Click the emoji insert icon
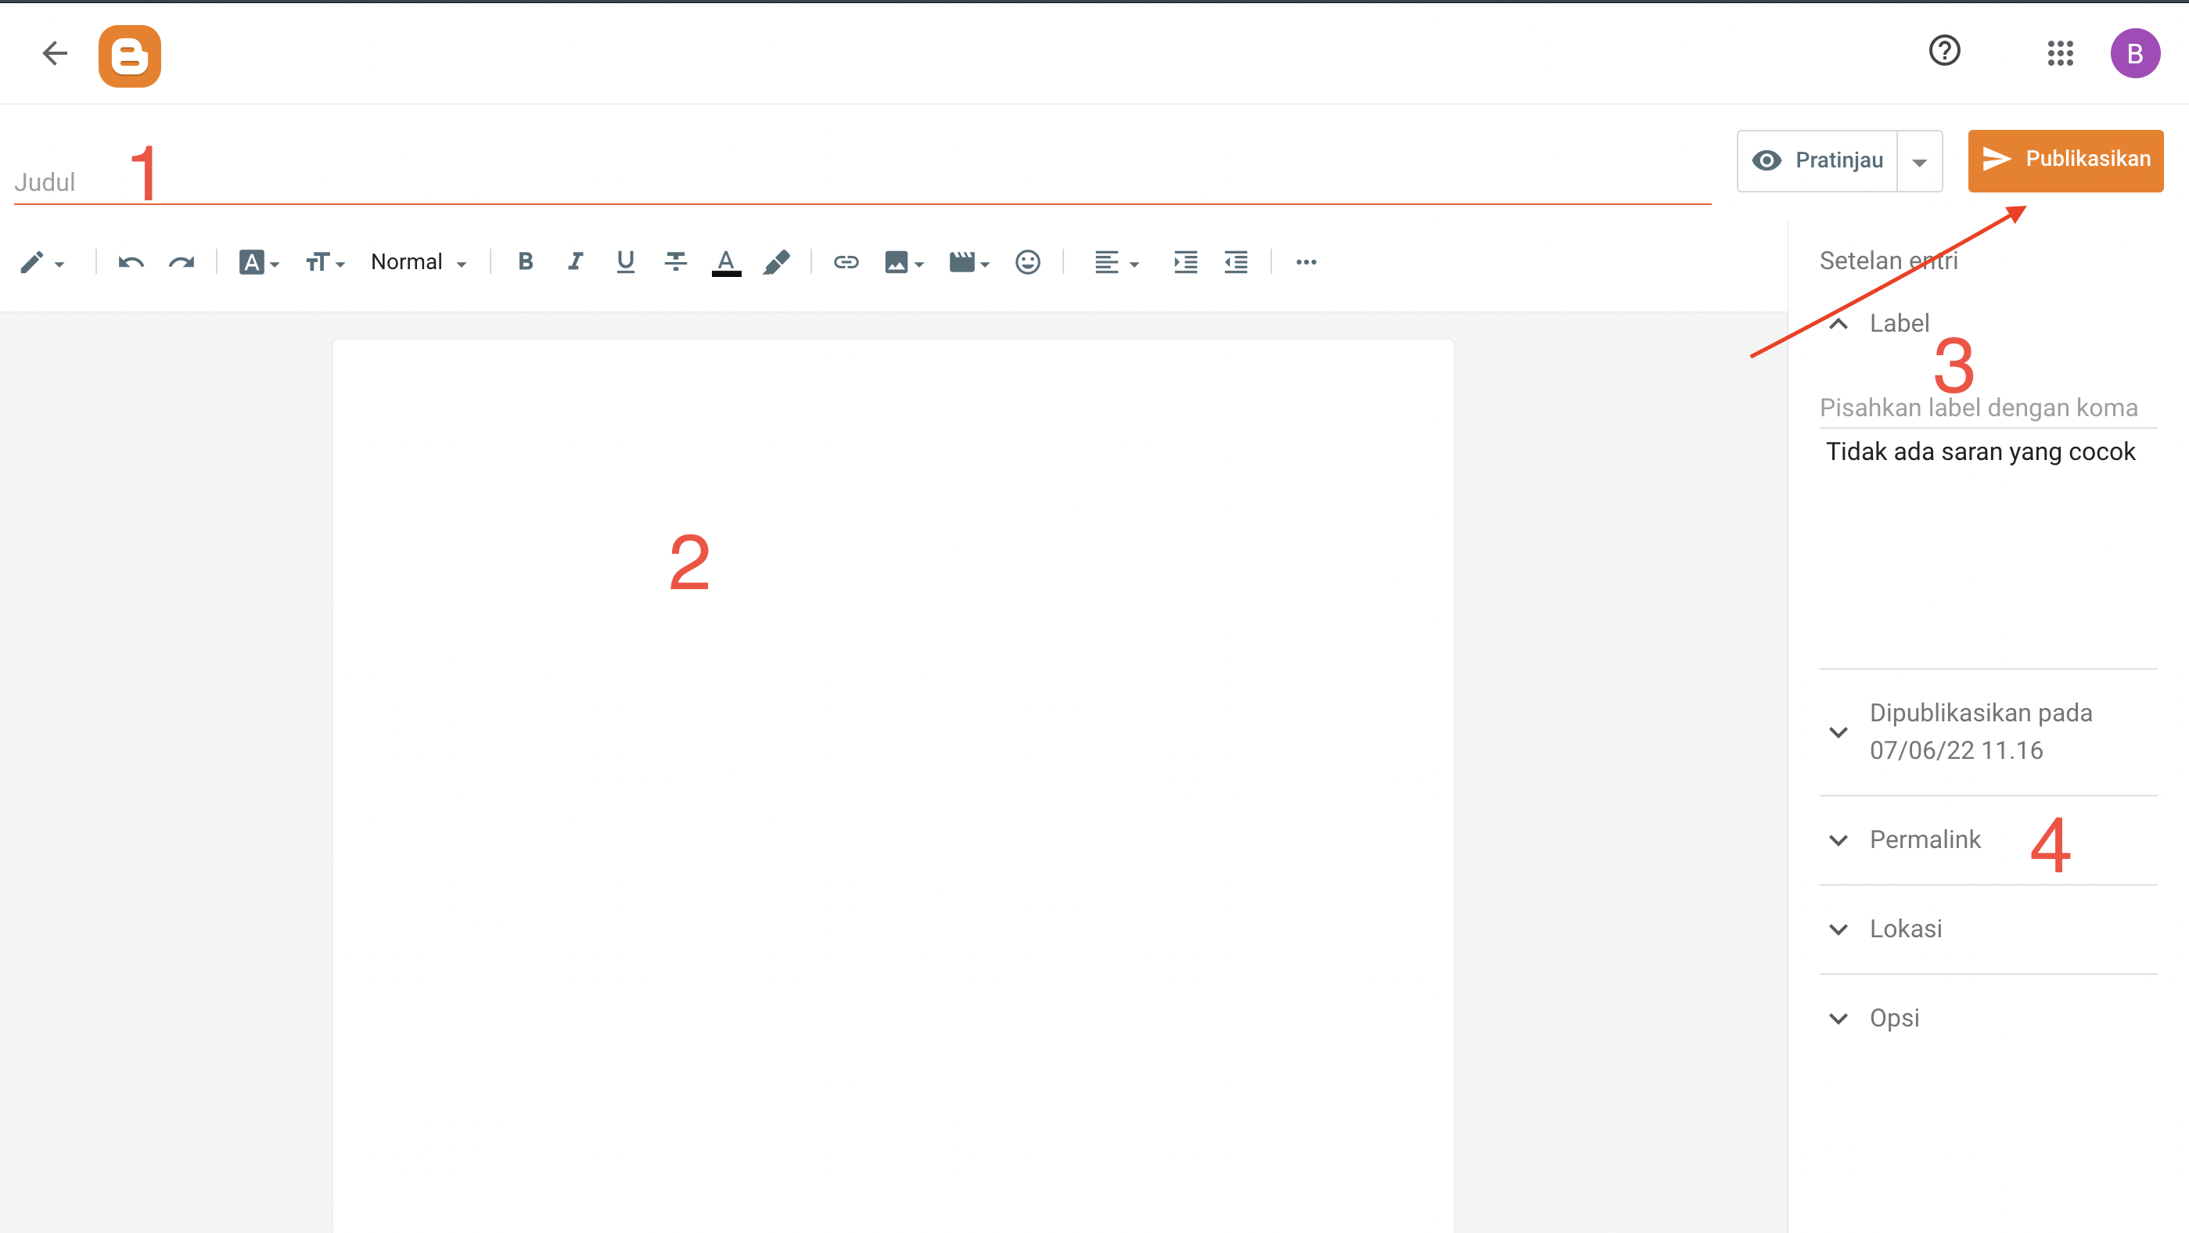 click(x=1028, y=261)
